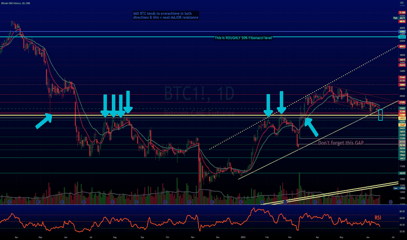This screenshot has width=407, height=240.
Task: Select the 'IMO BTC tends to overachieve' annotation
Action: coord(166,16)
